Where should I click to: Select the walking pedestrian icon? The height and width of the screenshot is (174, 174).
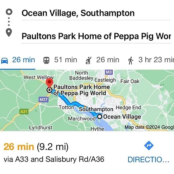pyautogui.click(x=130, y=60)
